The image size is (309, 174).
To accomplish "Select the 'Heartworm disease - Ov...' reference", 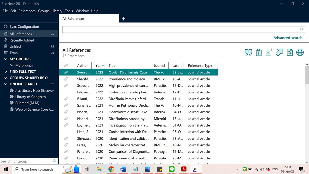I will [x=138, y=112].
